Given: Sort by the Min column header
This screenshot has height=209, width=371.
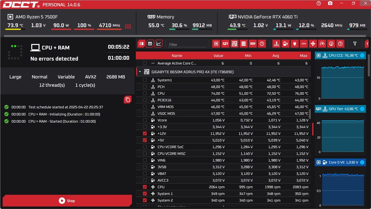Looking at the screenshot, I should tap(248, 56).
